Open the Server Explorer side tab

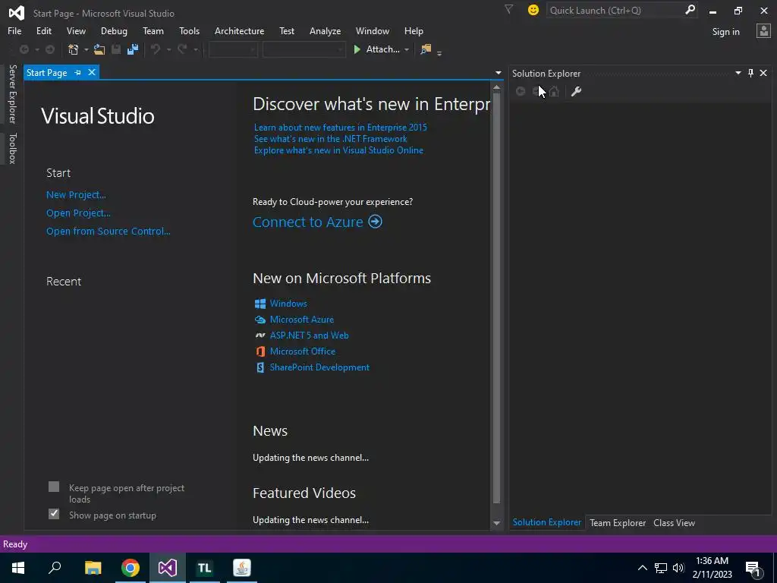[13, 93]
